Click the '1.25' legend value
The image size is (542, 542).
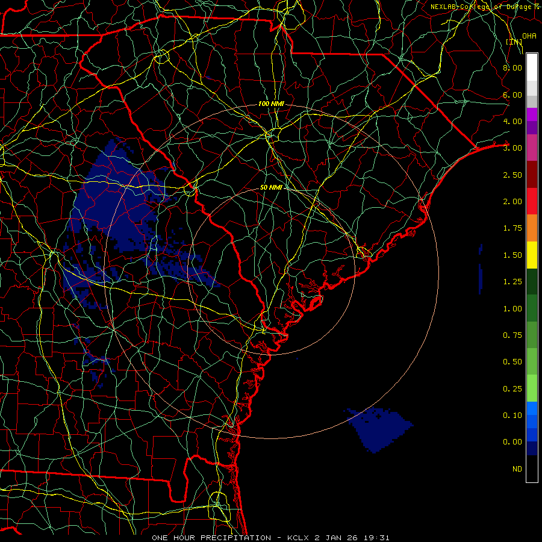tap(512, 282)
